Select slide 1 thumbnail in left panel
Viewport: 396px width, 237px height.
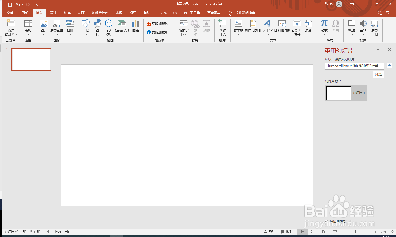(31, 59)
